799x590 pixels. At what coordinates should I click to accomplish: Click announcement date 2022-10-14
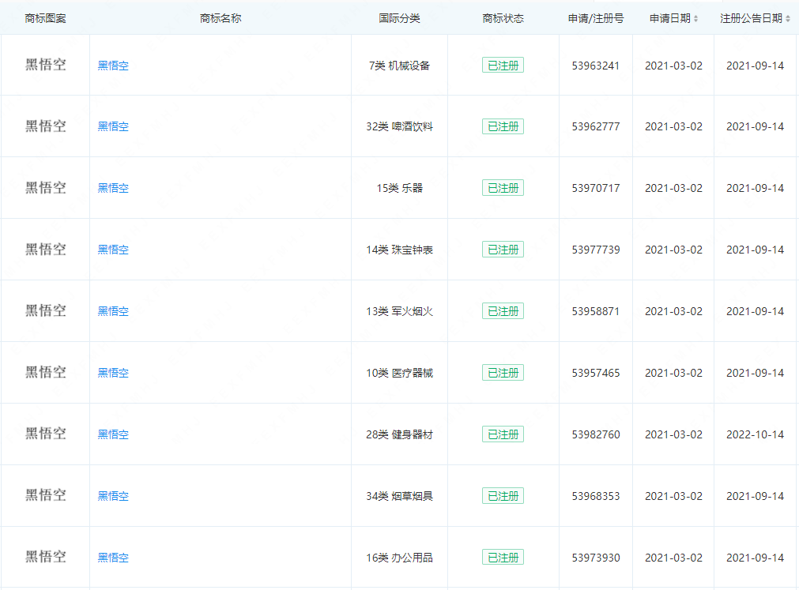pyautogui.click(x=755, y=434)
